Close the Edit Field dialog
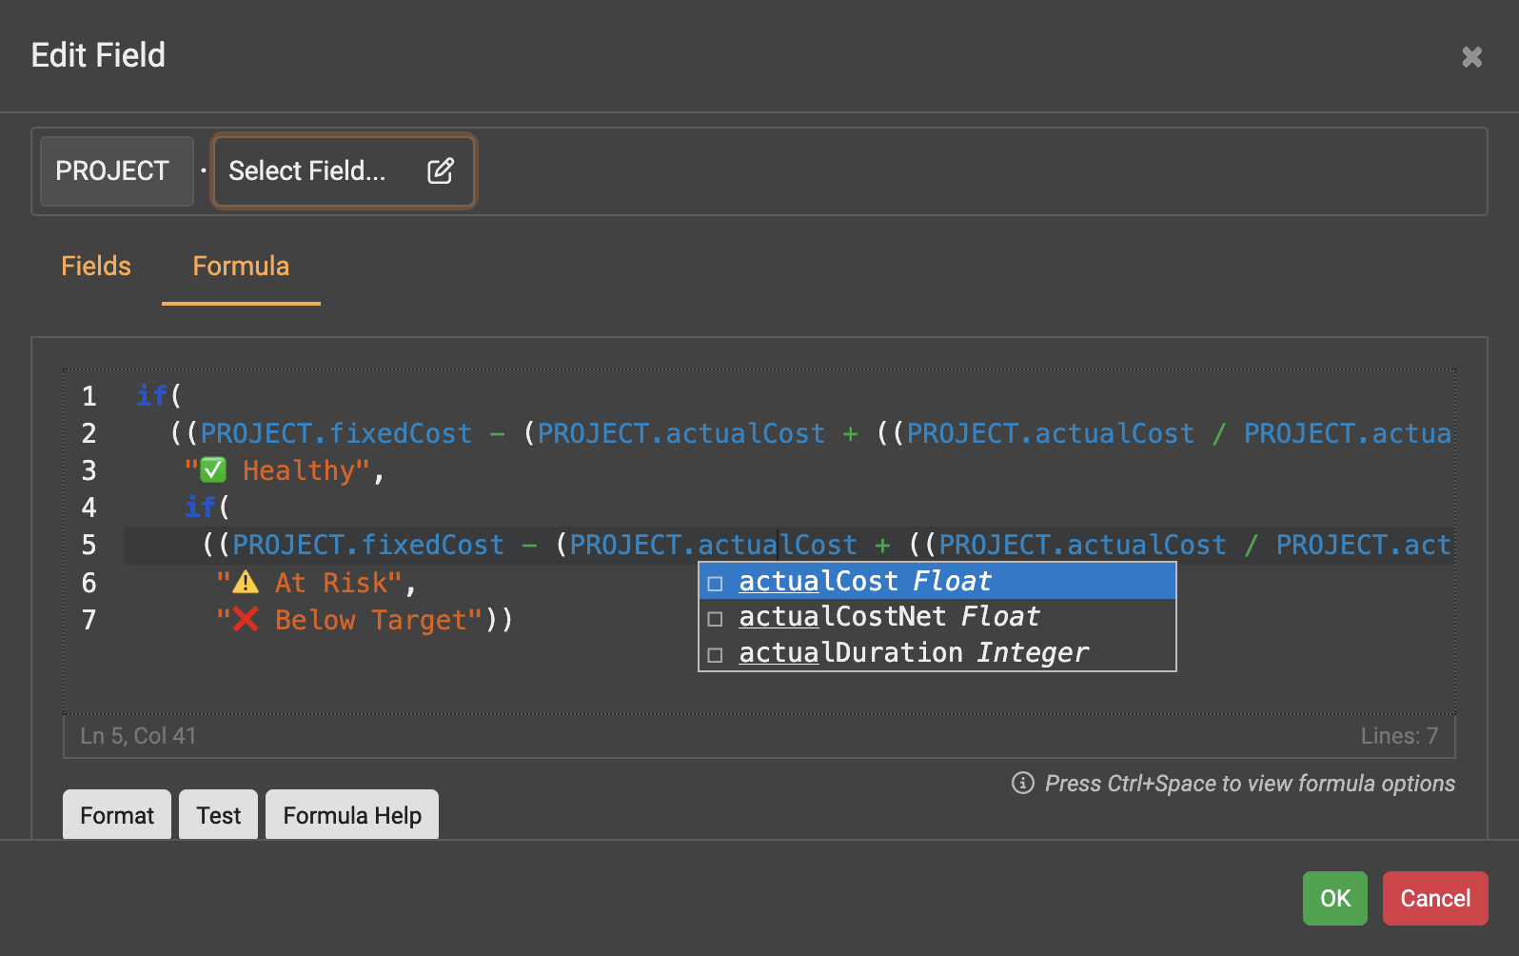Viewport: 1519px width, 956px height. pyautogui.click(x=1471, y=57)
